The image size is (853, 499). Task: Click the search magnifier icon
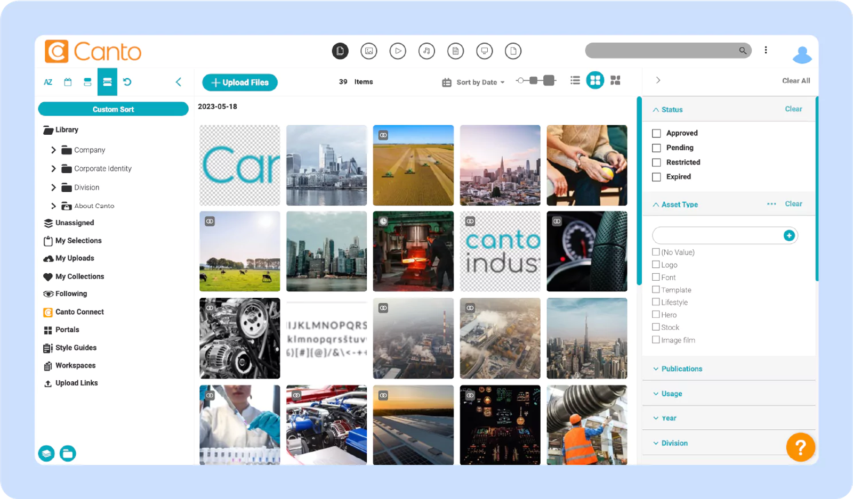[x=743, y=51]
